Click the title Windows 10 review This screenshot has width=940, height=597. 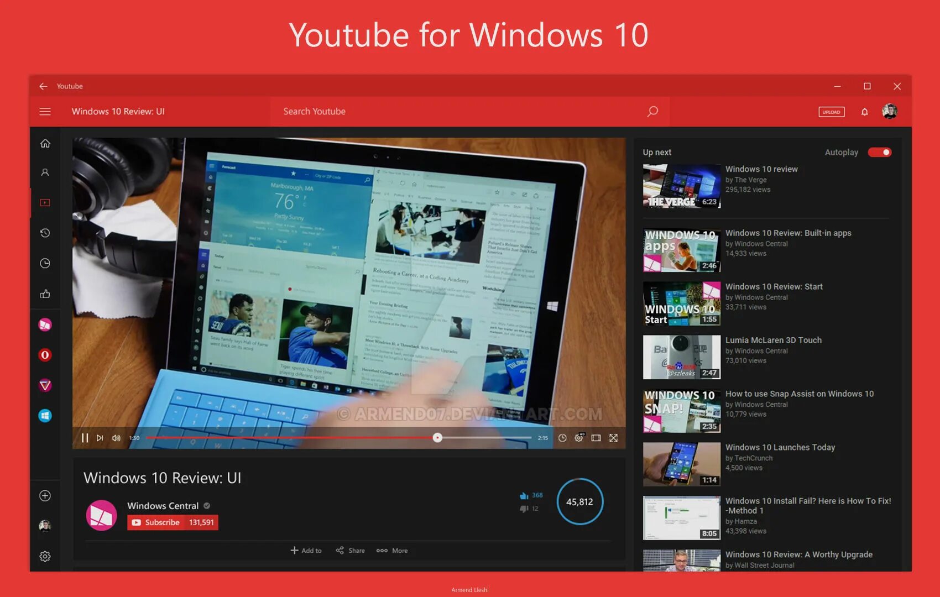761,169
